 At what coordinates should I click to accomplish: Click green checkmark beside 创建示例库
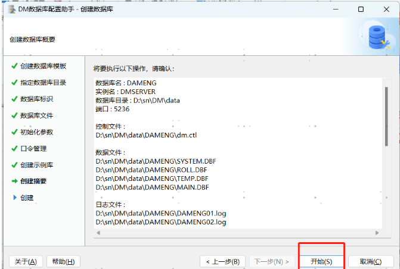coord(14,165)
